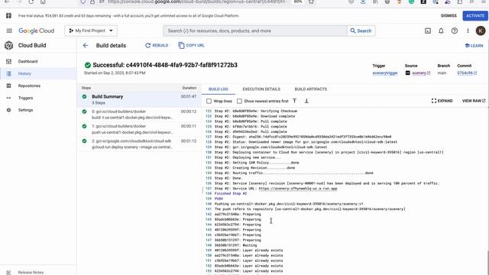The width and height of the screenshot is (489, 275).
Task: Open Triggers in the sidebar
Action: (25, 98)
